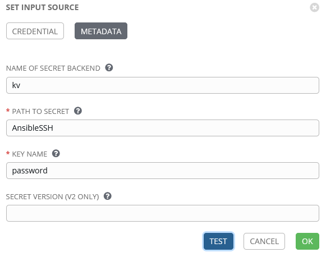Focus the Name of Secret Backend field

click(x=163, y=85)
